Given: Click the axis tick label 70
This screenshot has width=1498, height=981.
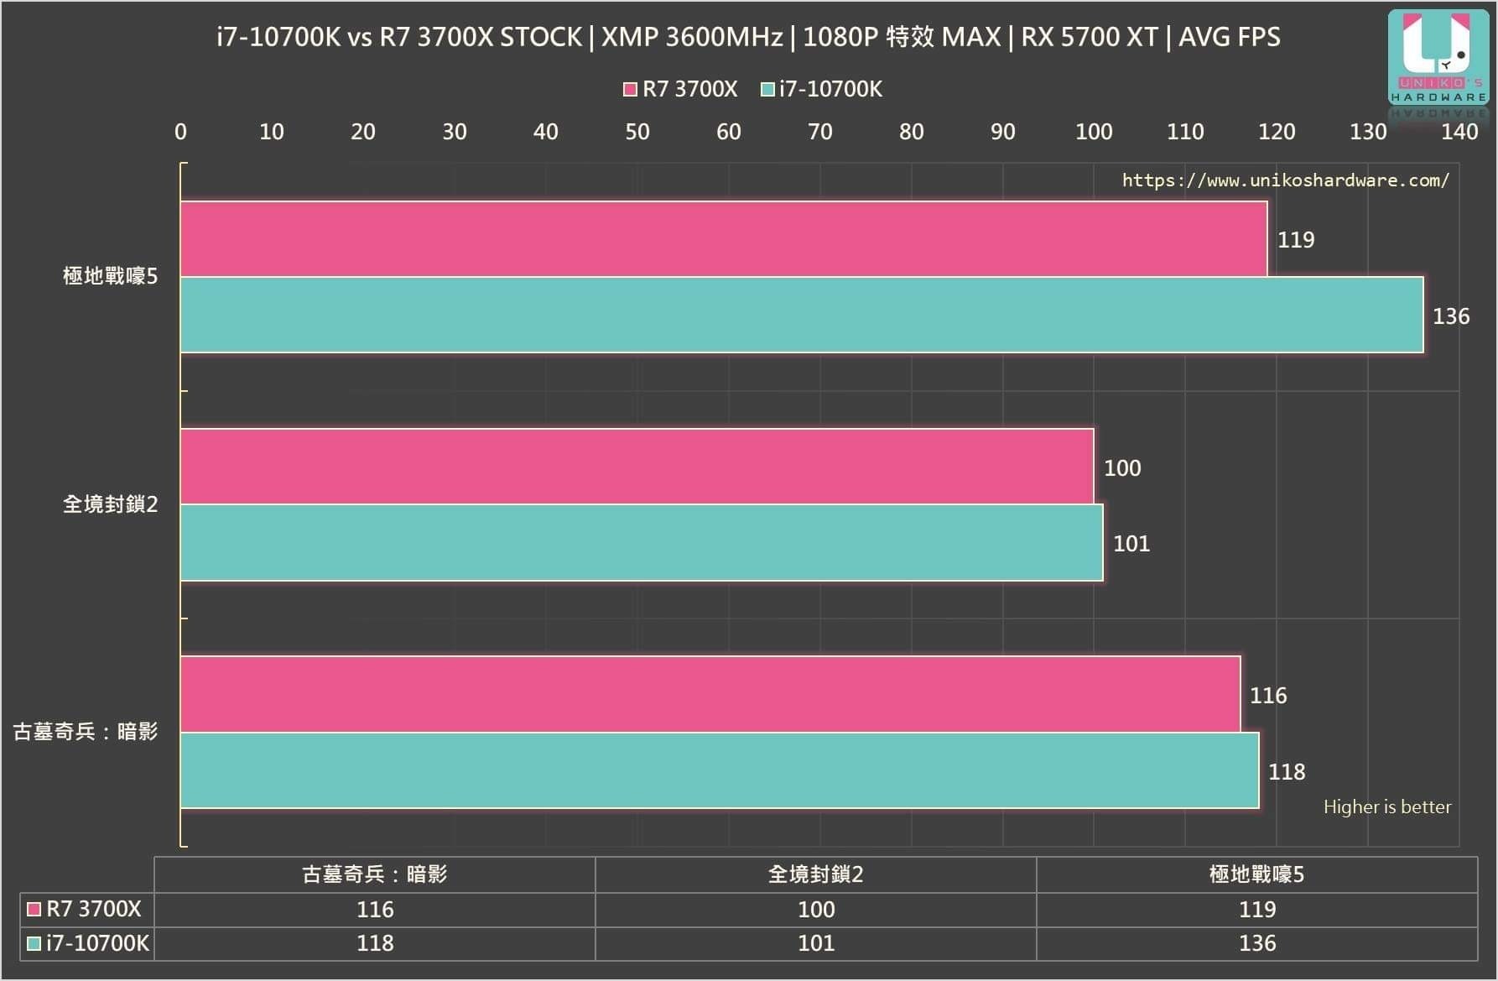Looking at the screenshot, I should point(820,132).
